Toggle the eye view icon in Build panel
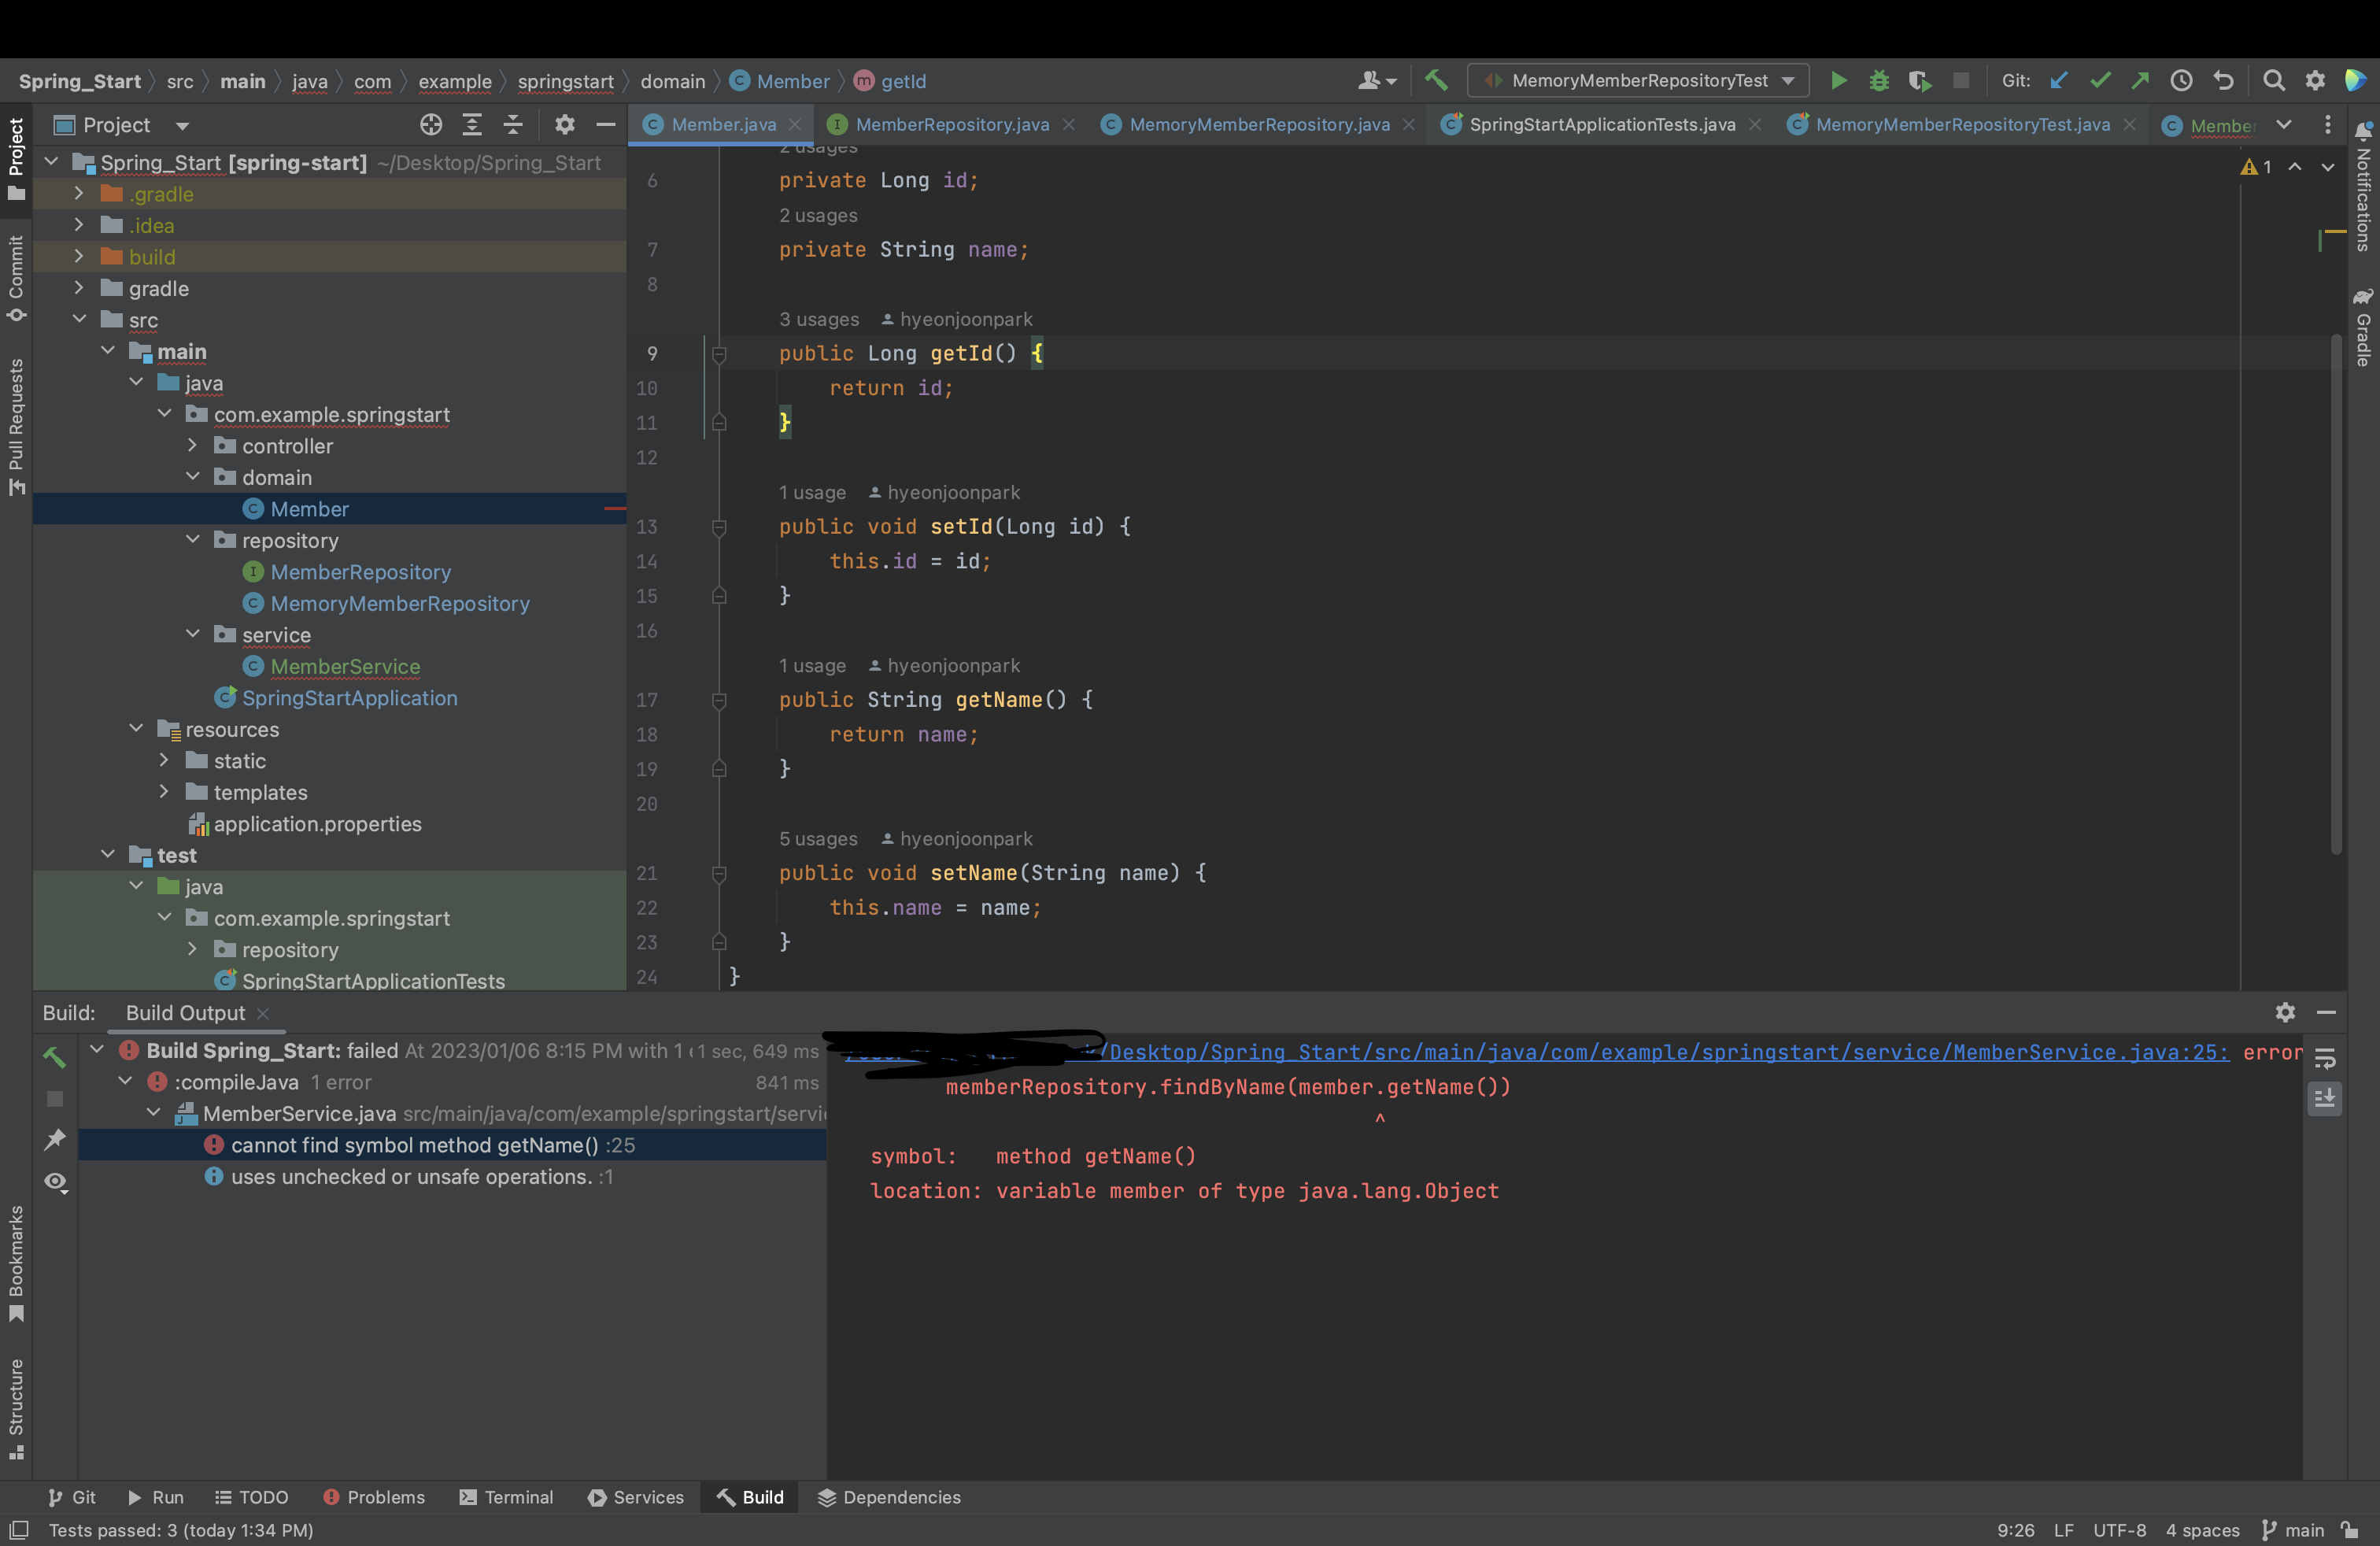 tap(56, 1182)
